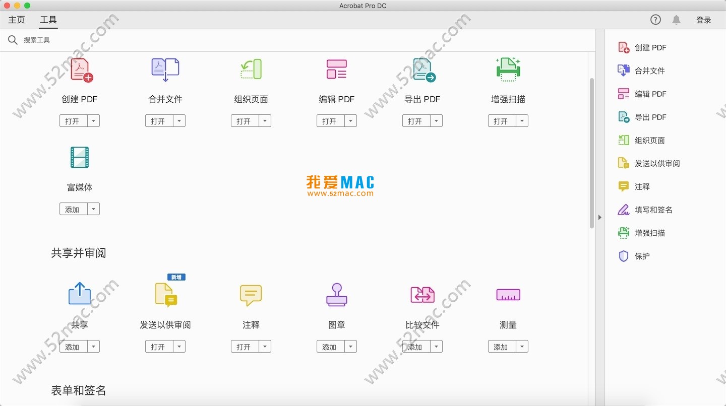Image resolution: width=726 pixels, height=406 pixels.
Task: Click 打开 button under 合并文件
Action: point(159,121)
